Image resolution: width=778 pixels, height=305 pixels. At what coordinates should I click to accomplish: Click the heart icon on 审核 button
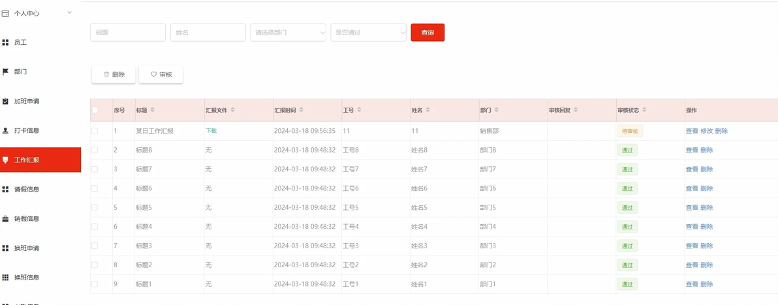(154, 74)
